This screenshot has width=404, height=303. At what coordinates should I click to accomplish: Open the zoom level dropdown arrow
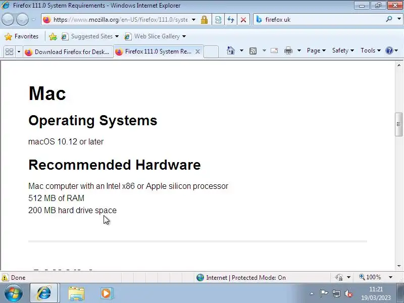coord(390,277)
